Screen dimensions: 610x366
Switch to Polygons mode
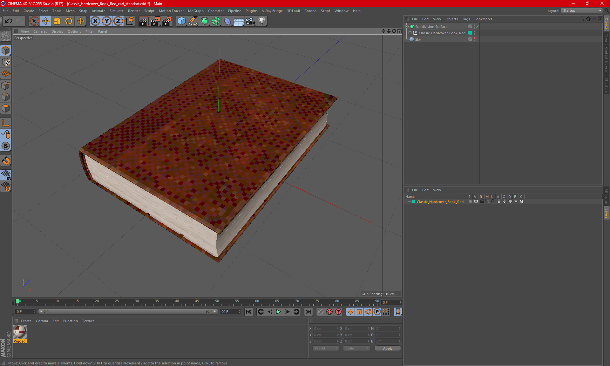(6, 108)
